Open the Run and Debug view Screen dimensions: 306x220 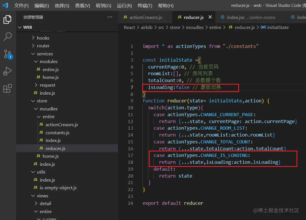tap(7, 71)
